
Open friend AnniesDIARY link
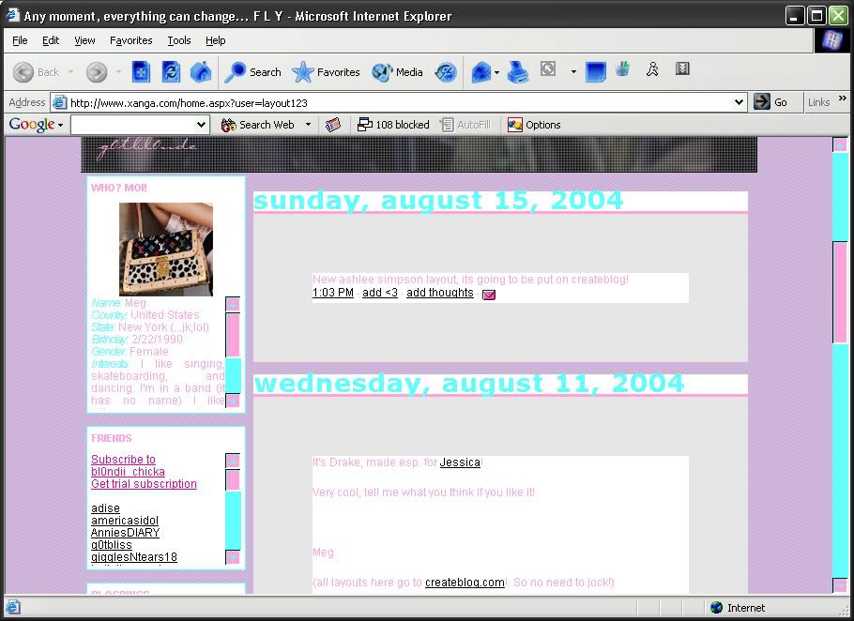125,533
